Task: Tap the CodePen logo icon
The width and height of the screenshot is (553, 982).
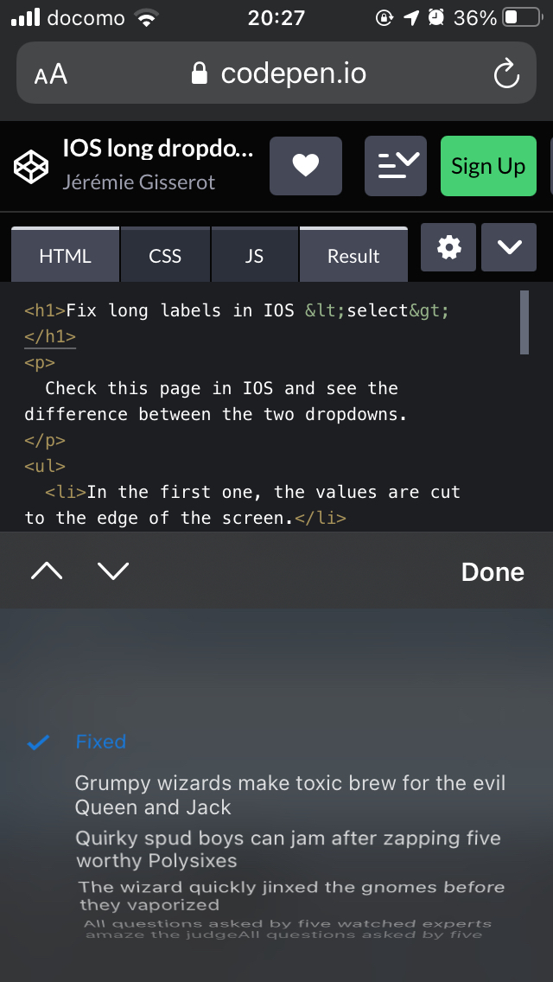Action: click(31, 167)
